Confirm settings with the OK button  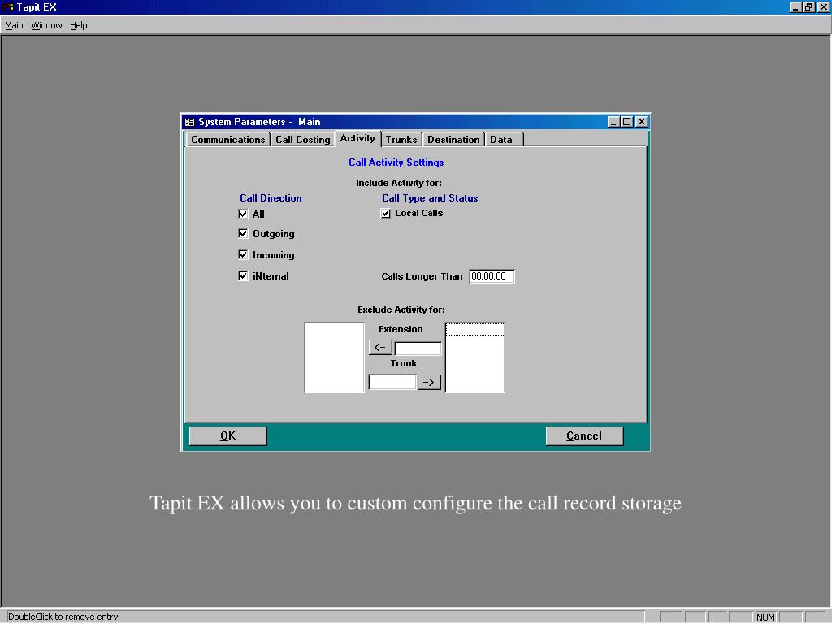coord(228,436)
